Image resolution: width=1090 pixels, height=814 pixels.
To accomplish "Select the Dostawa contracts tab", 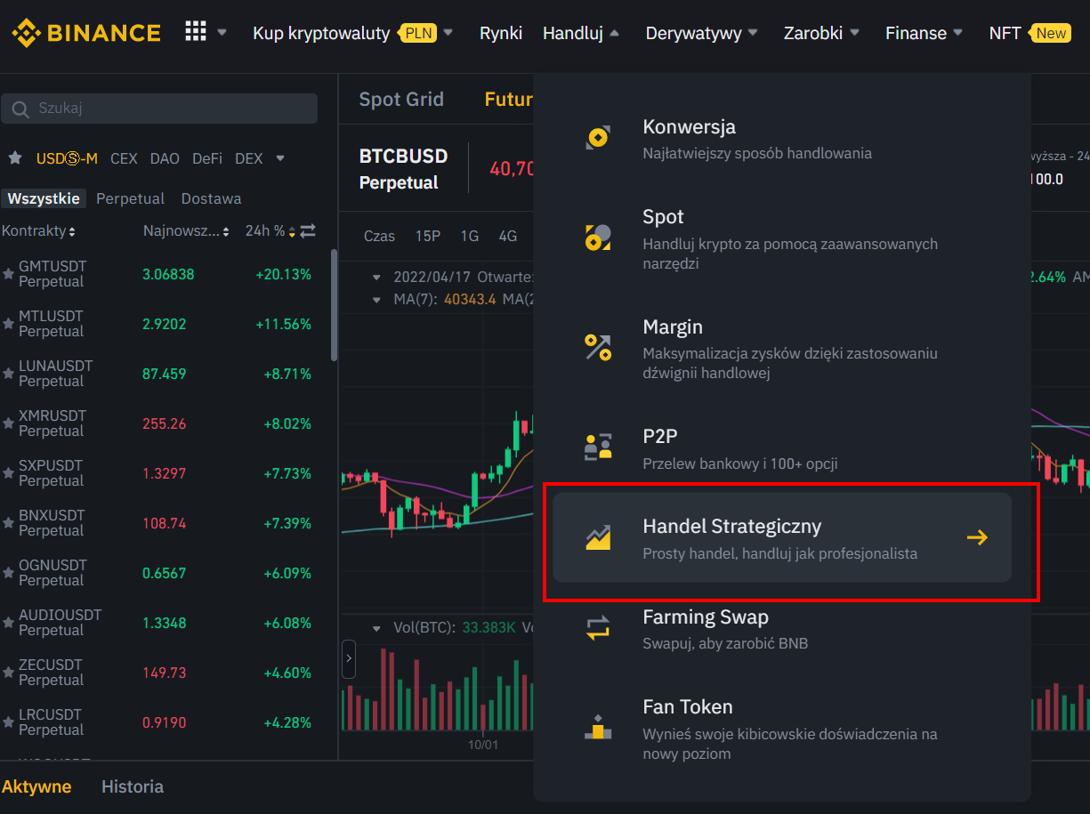I will (211, 198).
